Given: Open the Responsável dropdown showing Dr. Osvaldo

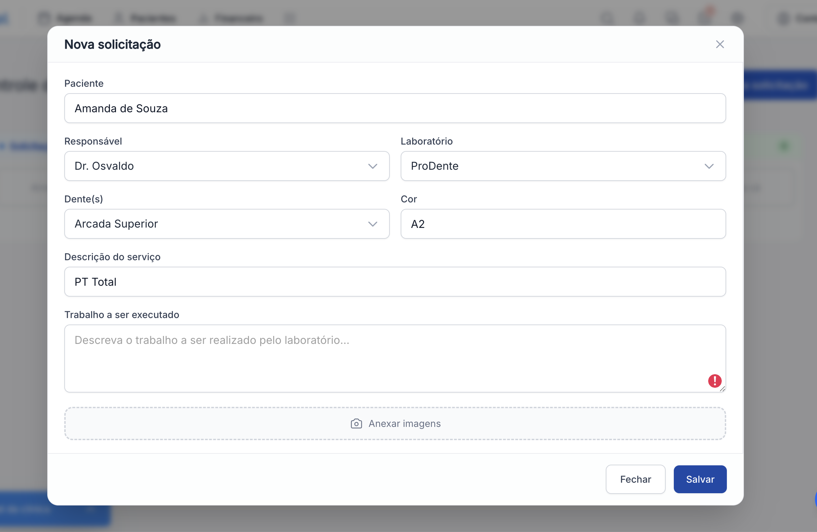Looking at the screenshot, I should coord(227,166).
